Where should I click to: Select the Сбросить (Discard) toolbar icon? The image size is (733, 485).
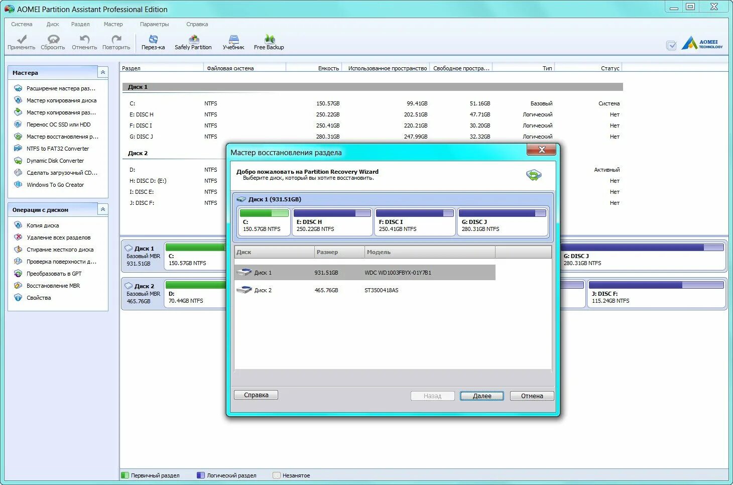[x=53, y=41]
